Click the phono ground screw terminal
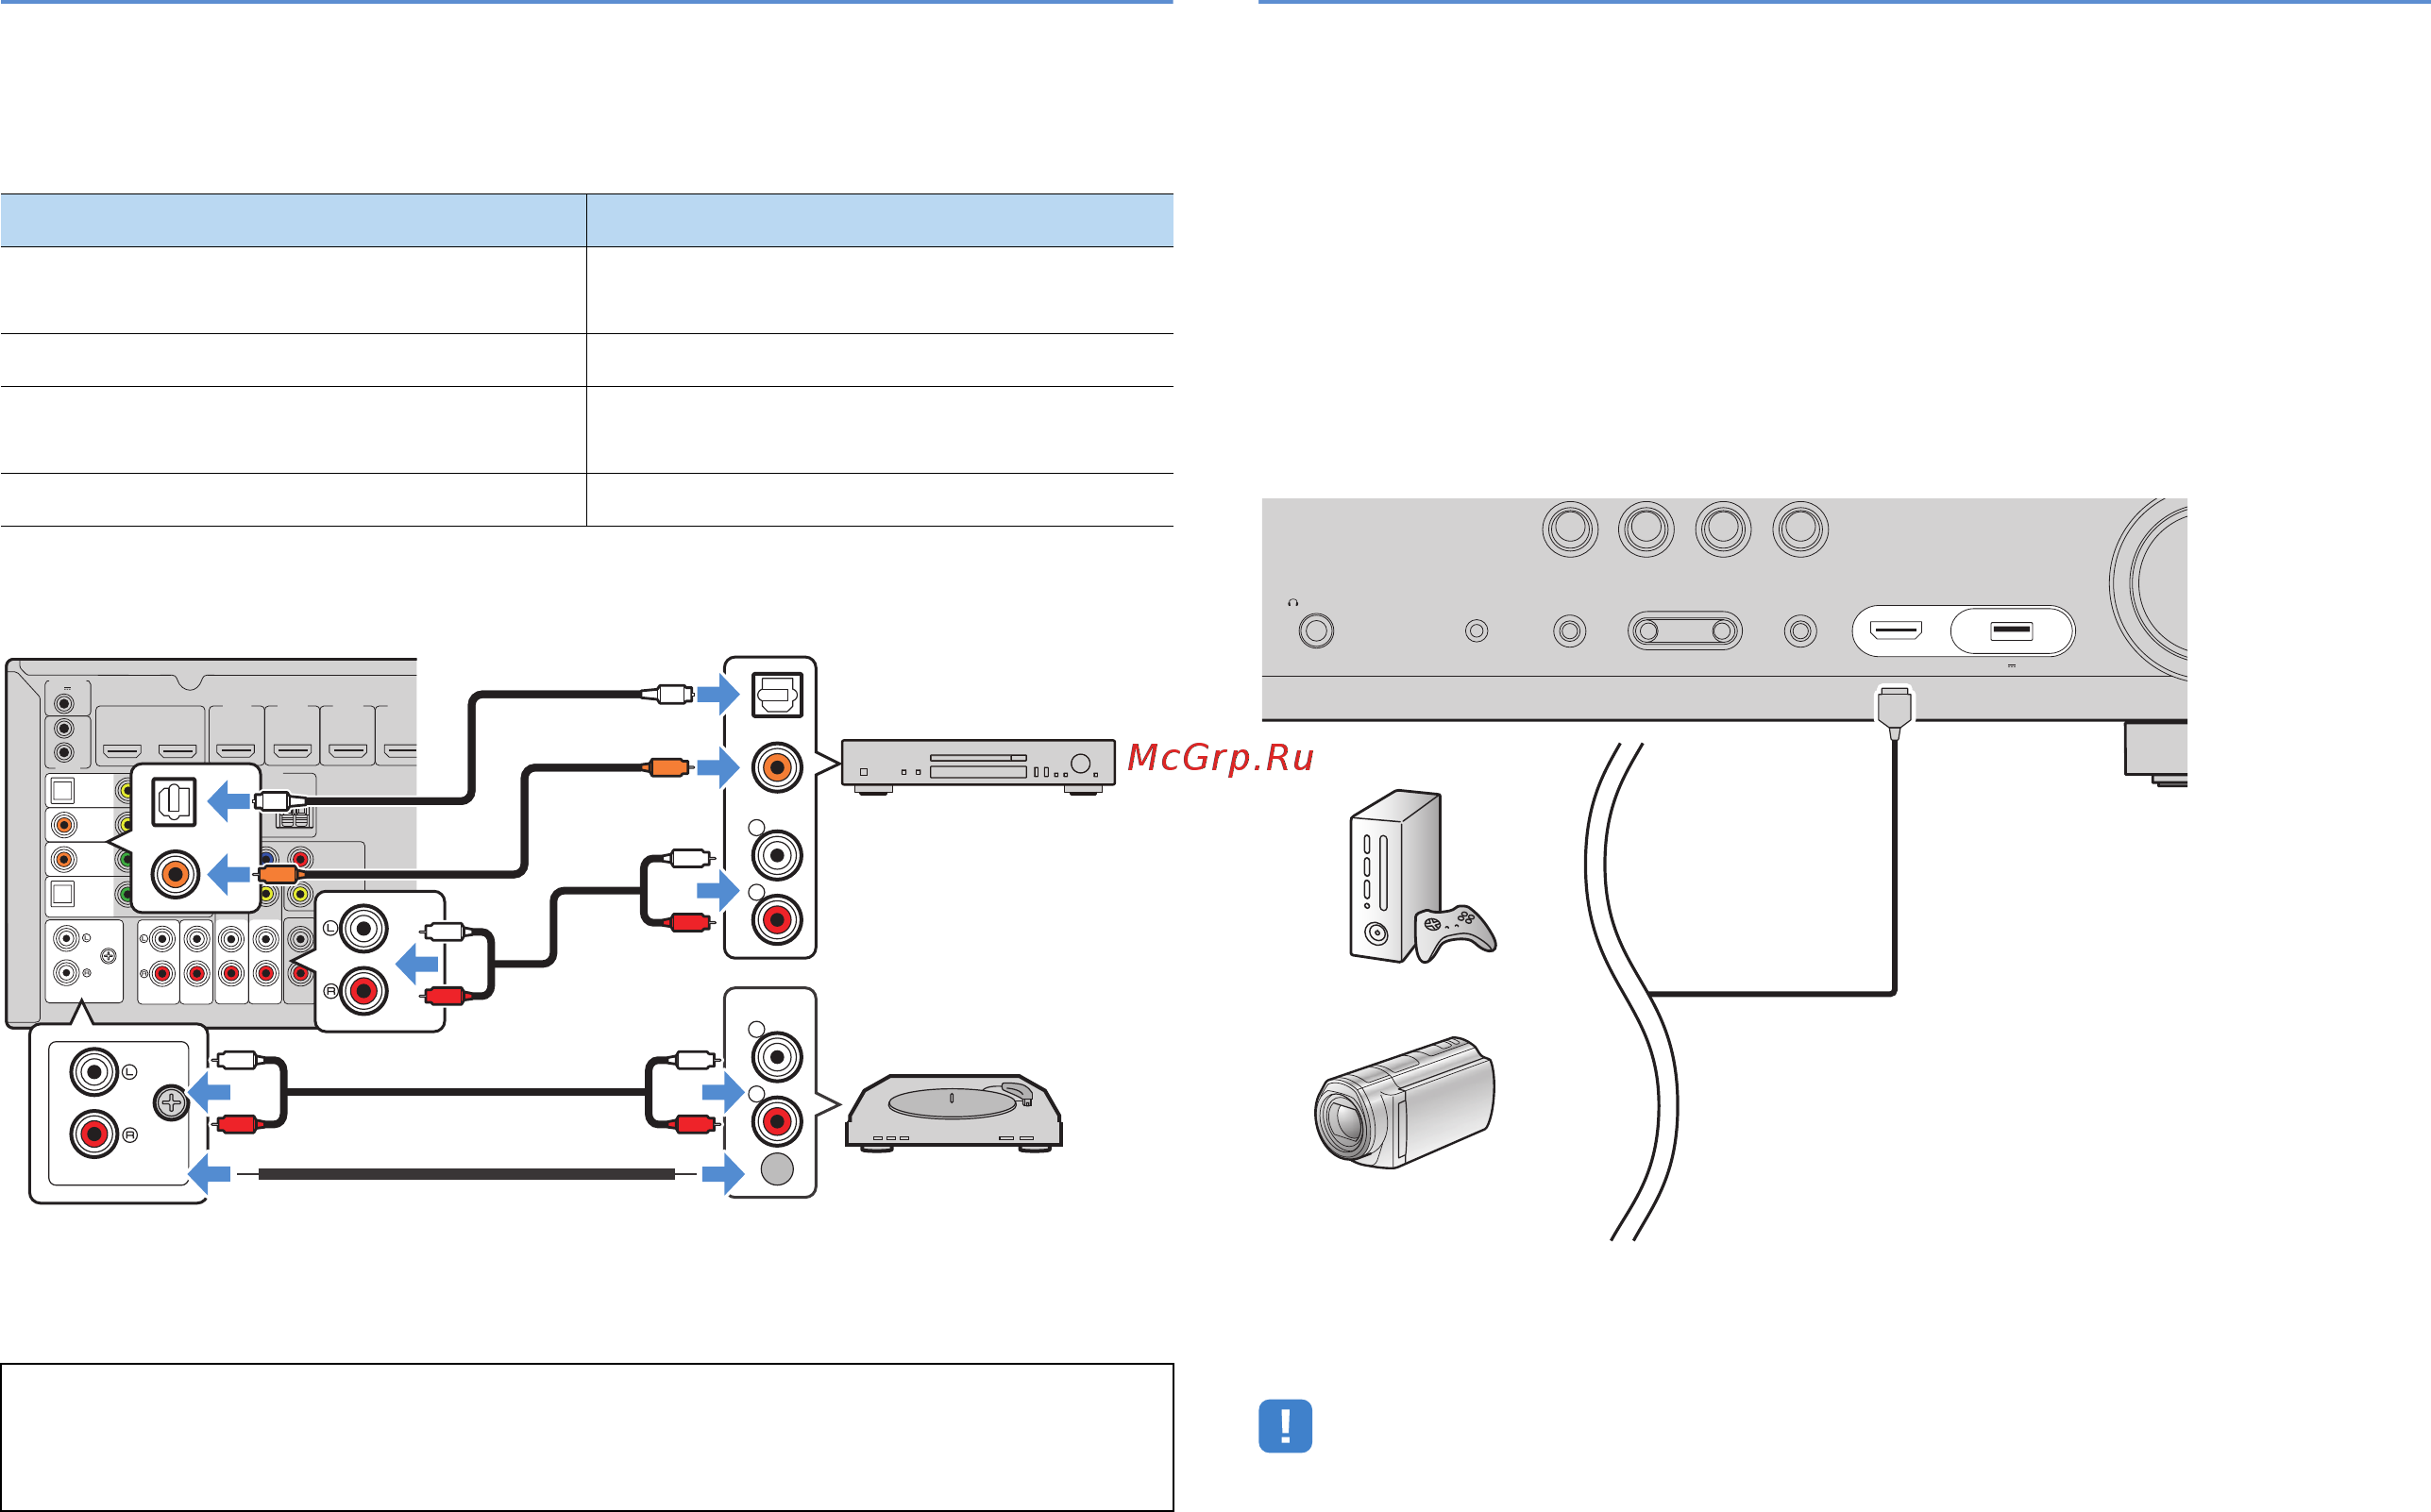2431x1512 pixels. [171, 1103]
